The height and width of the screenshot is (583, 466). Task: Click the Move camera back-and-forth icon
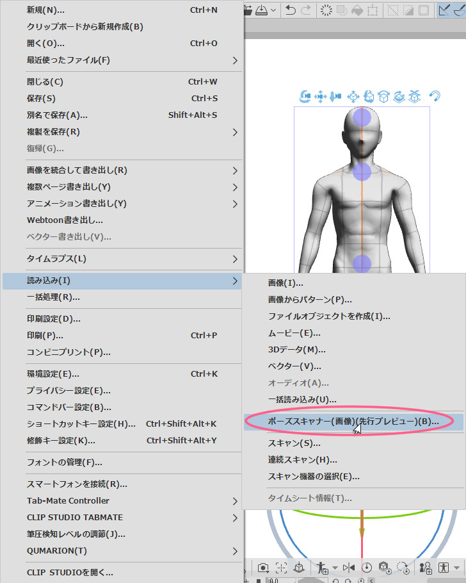(x=335, y=97)
